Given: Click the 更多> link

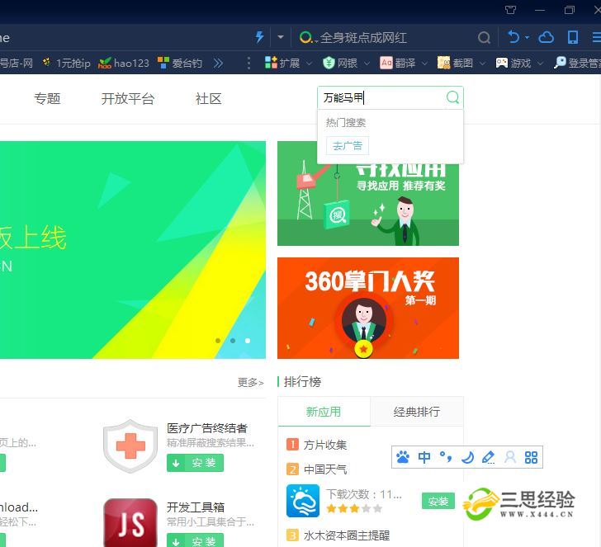Looking at the screenshot, I should tap(251, 382).
